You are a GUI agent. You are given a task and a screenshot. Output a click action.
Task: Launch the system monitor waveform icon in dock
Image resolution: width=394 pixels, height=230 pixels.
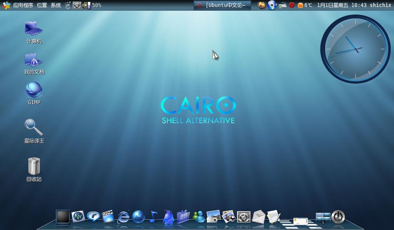[x=78, y=217]
